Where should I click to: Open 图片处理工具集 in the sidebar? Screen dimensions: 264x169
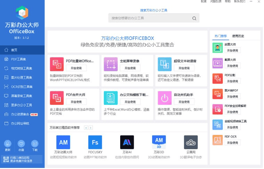coord(22,78)
